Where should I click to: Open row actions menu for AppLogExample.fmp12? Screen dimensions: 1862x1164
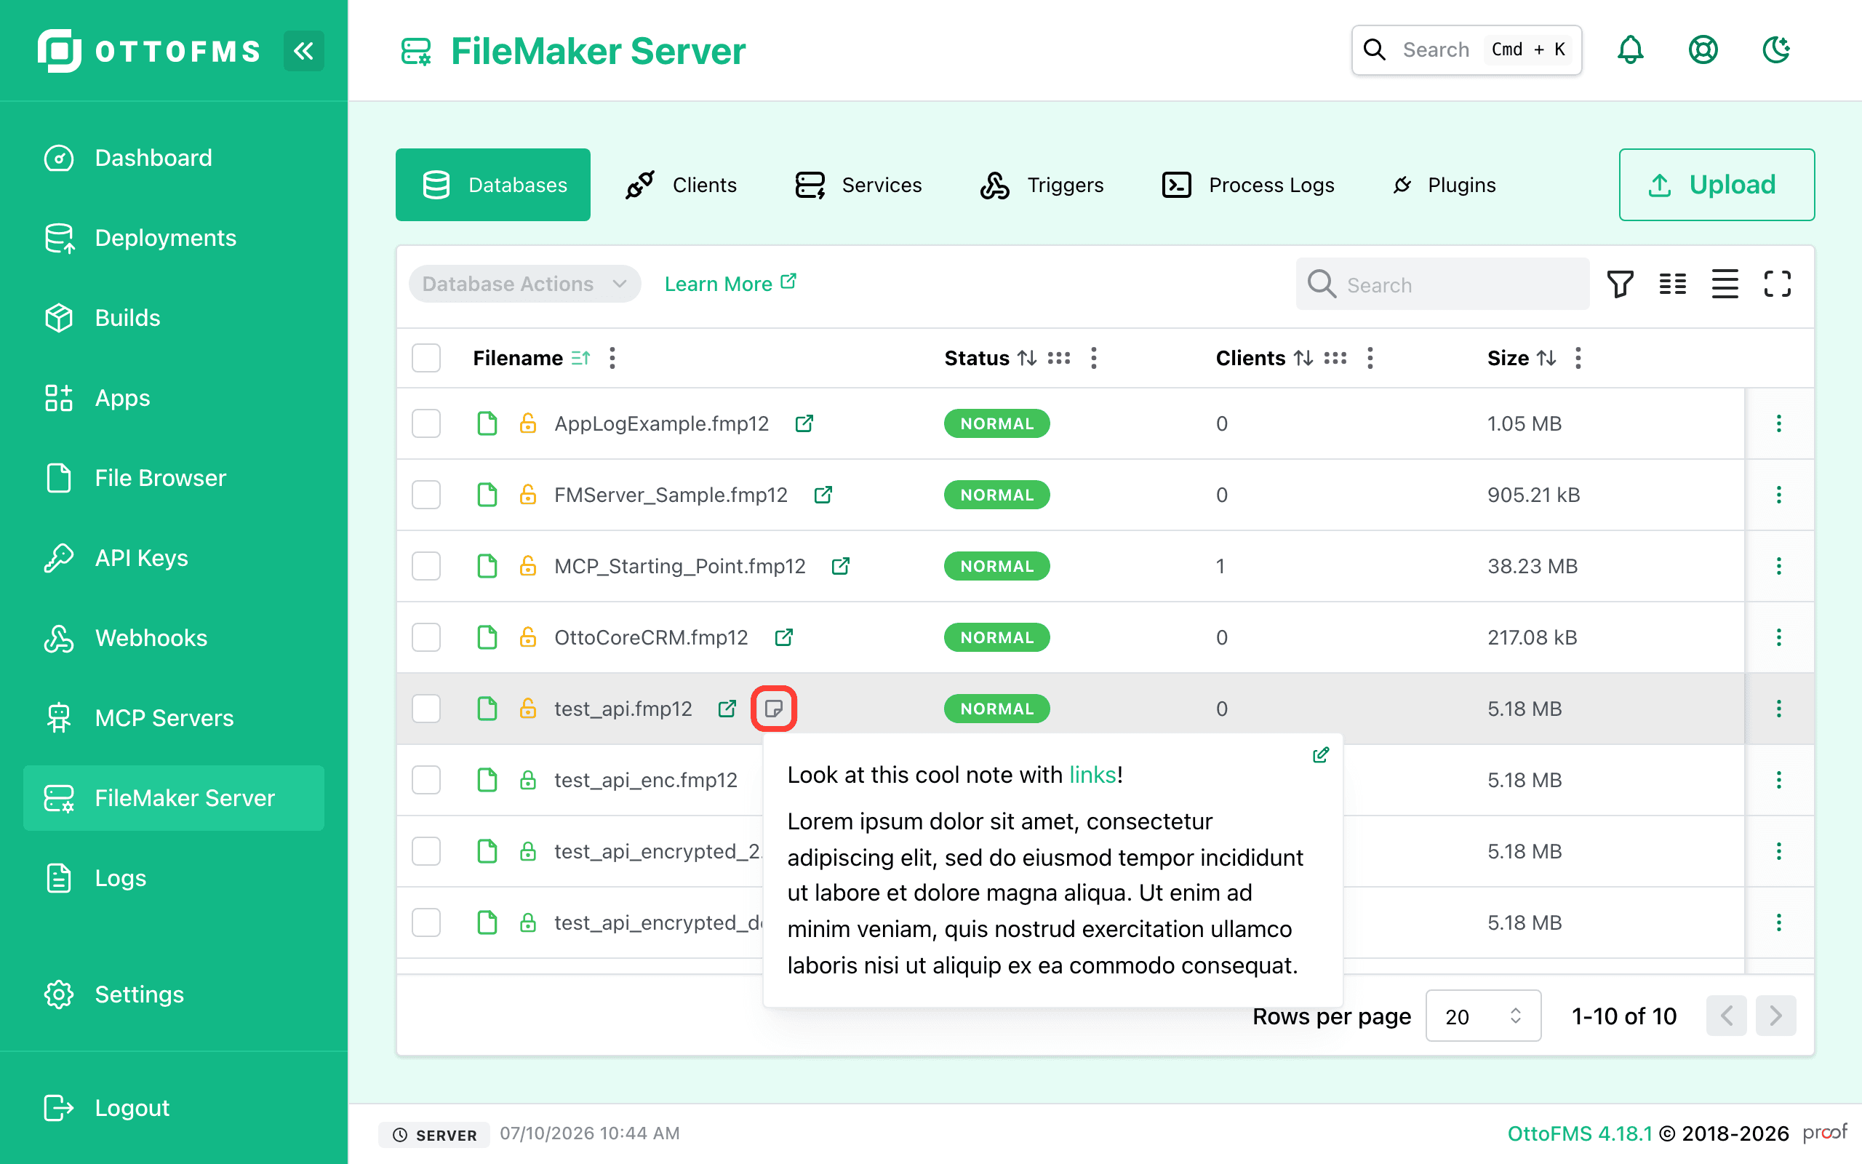click(x=1778, y=423)
